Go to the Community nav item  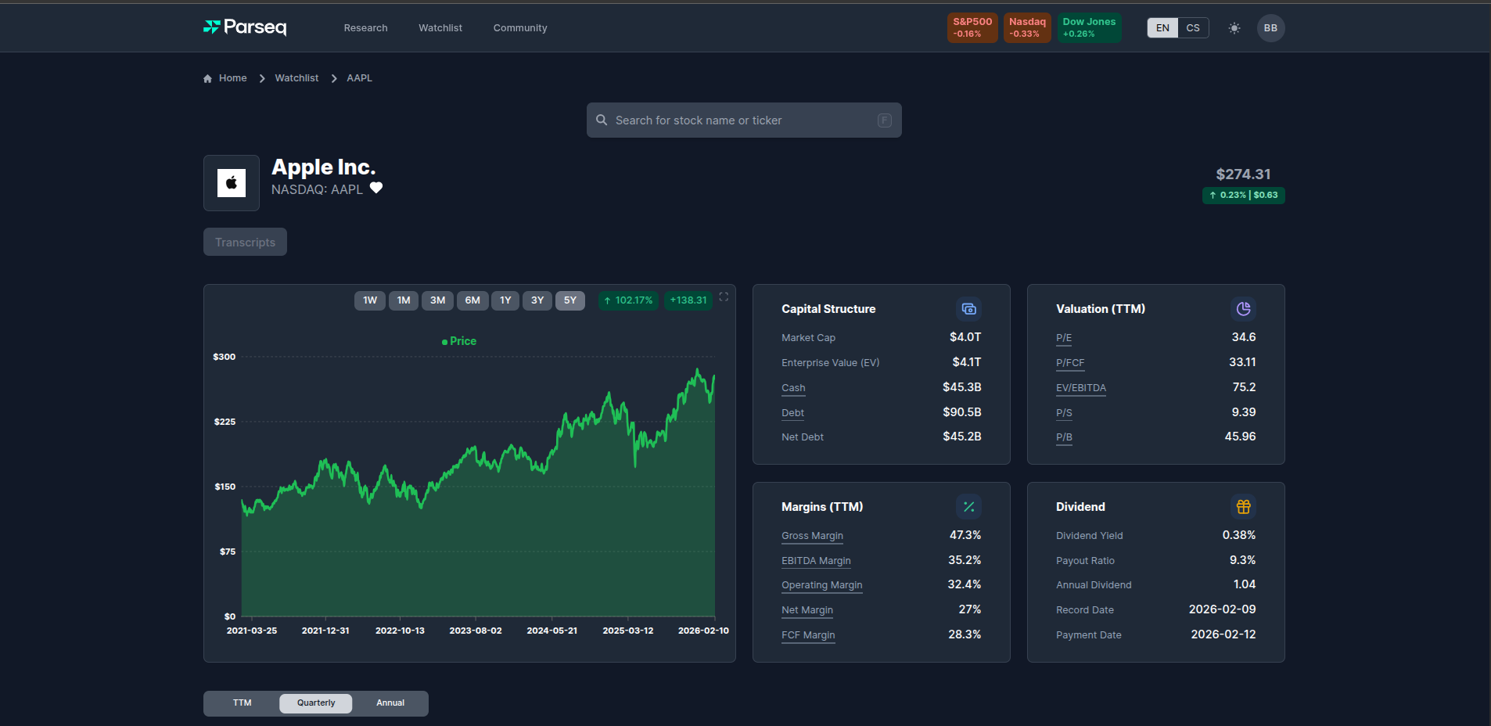coord(520,28)
